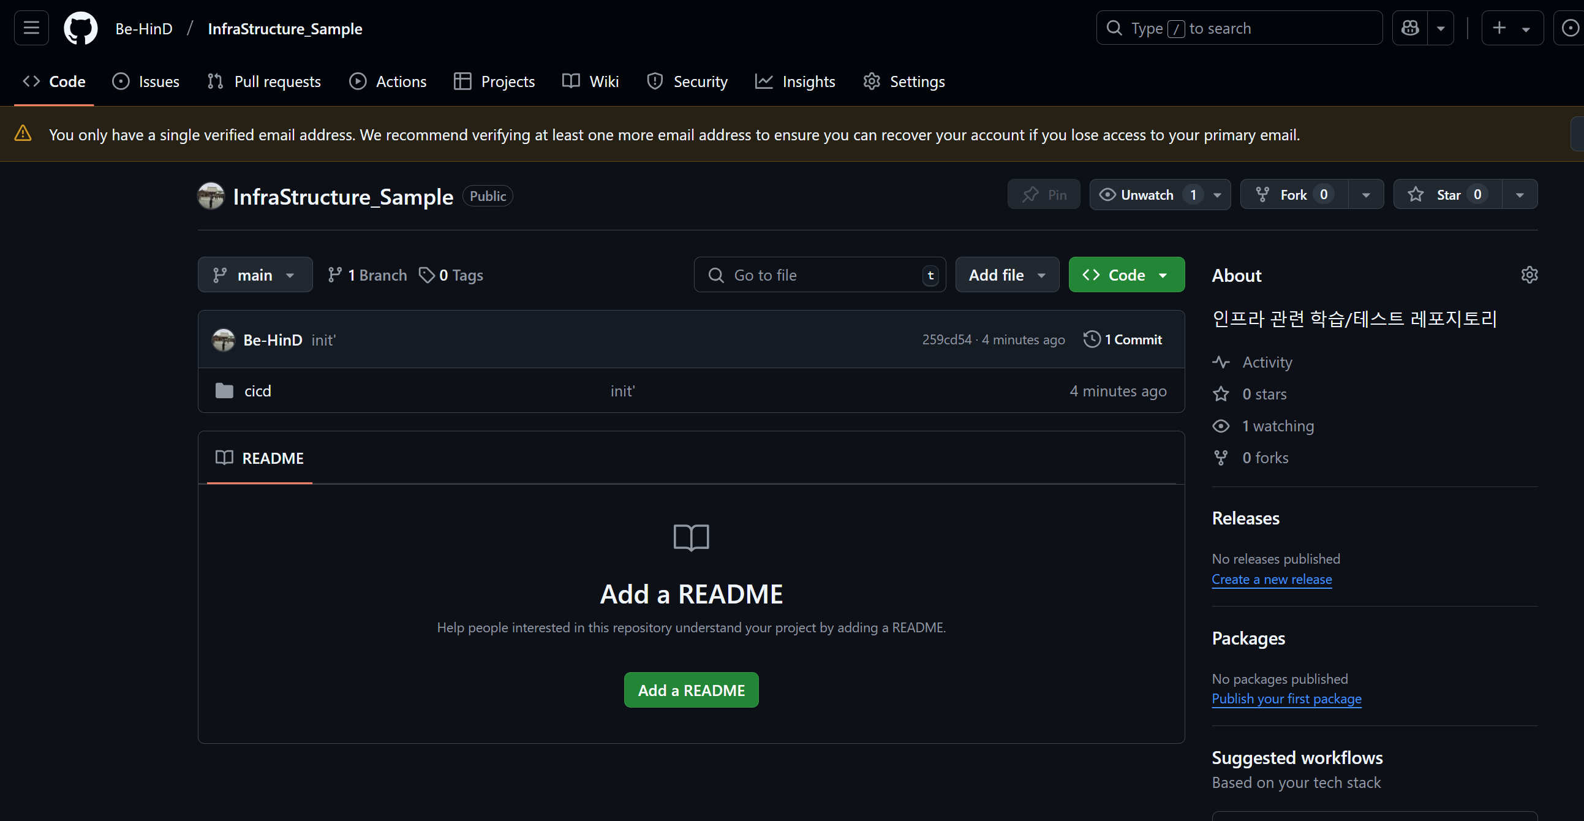
Task: Click the GitHub Octocat logo
Action: point(81,28)
